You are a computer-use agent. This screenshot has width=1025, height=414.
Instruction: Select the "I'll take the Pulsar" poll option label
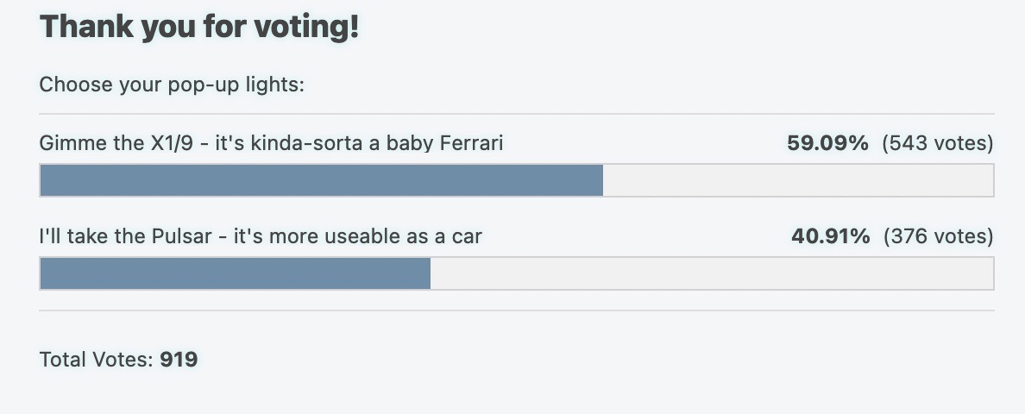click(260, 235)
